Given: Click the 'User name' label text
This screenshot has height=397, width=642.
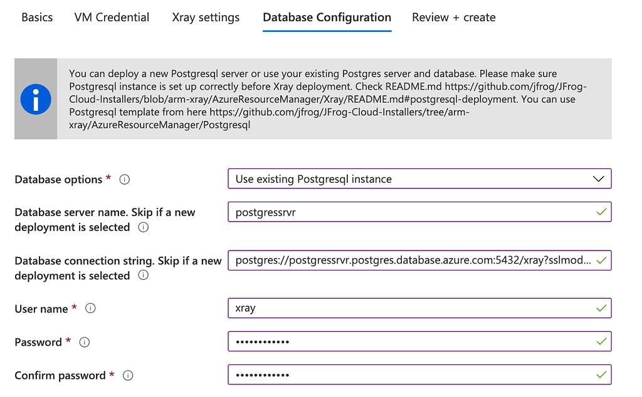Looking at the screenshot, I should pos(41,309).
